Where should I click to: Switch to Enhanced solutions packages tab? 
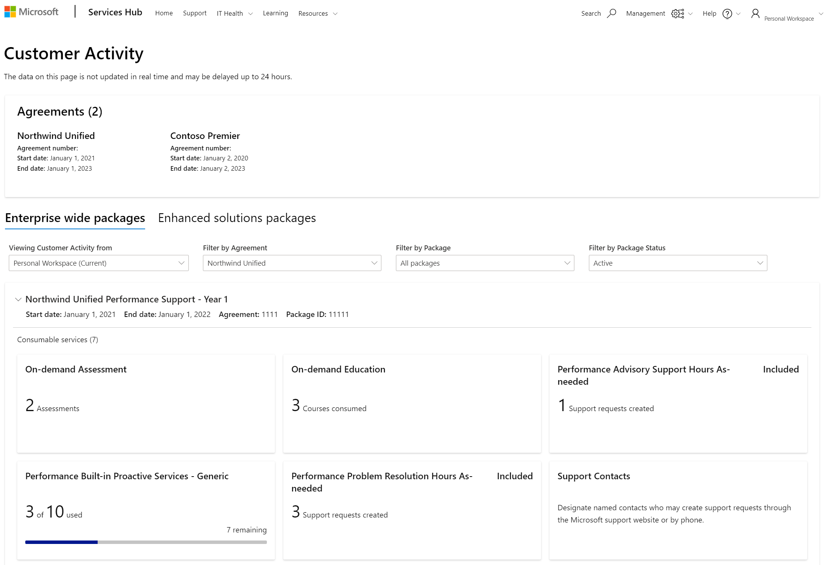pos(236,217)
